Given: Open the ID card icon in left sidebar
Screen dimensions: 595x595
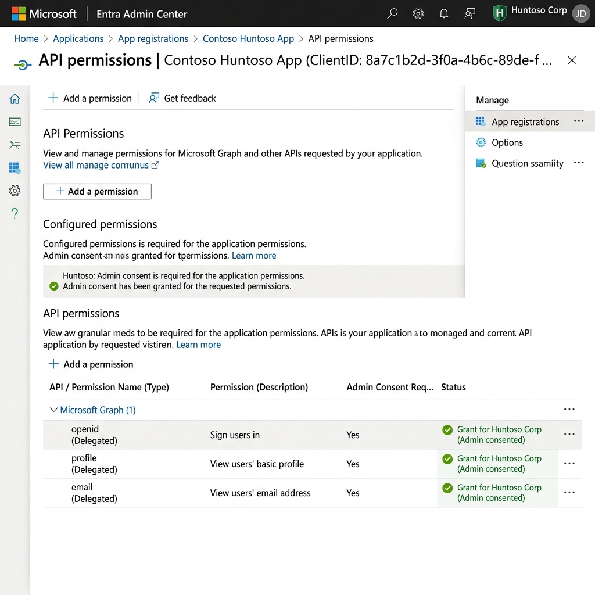Looking at the screenshot, I should [15, 122].
